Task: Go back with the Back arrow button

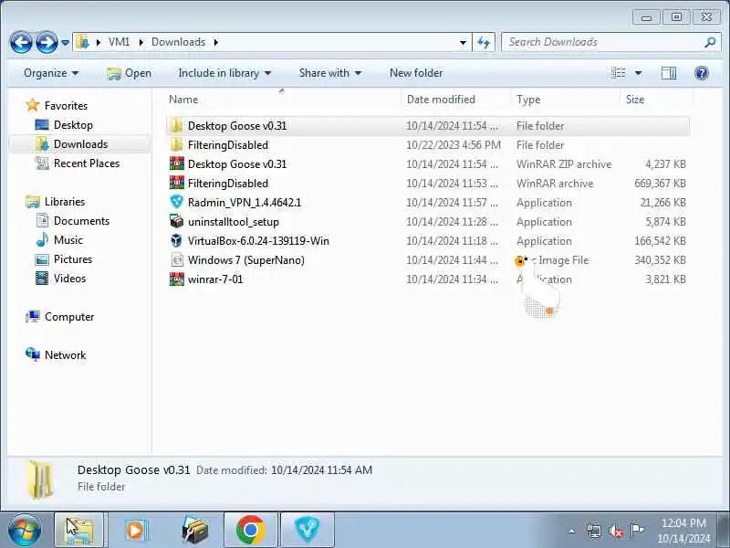Action: click(21, 42)
